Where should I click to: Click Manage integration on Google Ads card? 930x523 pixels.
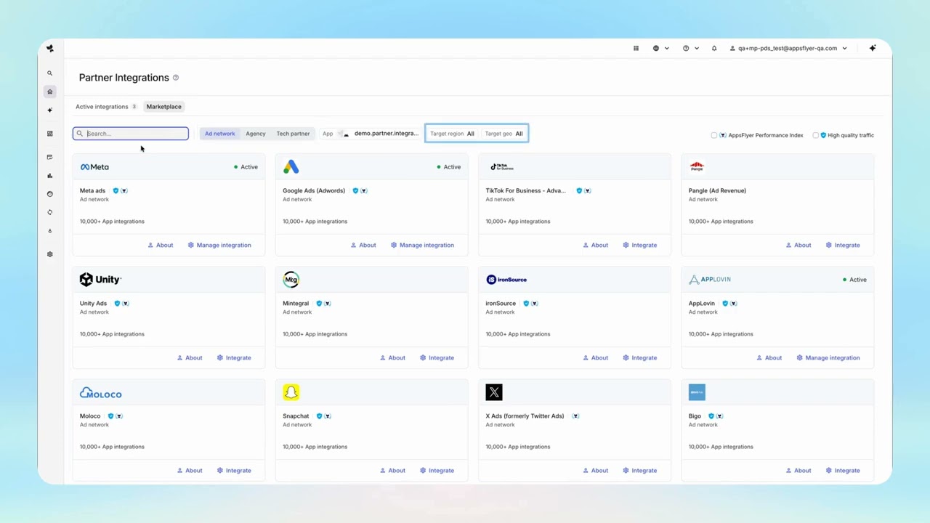(422, 246)
